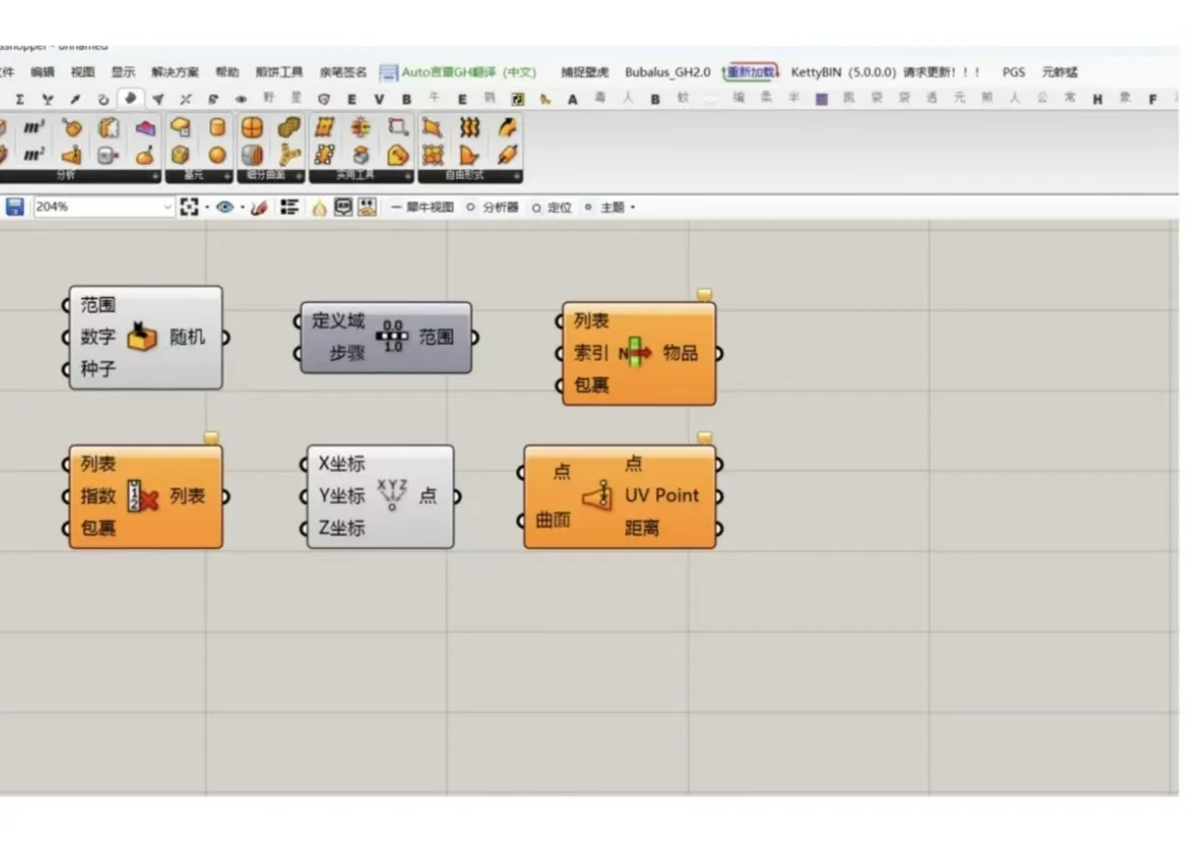Image resolution: width=1203 pixels, height=851 pixels.
Task: Click the 指数 input on Cull Index
Action: (98, 496)
